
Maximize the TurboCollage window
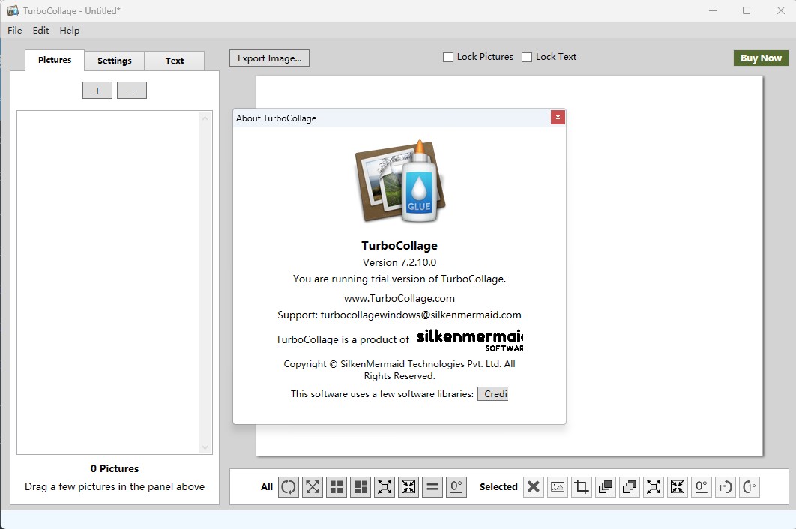coord(747,10)
